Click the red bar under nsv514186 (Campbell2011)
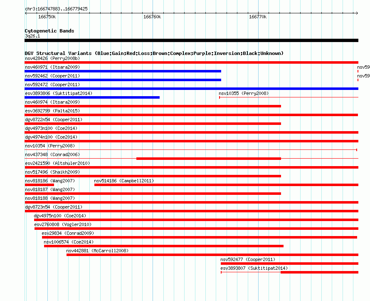Image resolution: width=370 pixels, height=301 pixels. [x=226, y=185]
